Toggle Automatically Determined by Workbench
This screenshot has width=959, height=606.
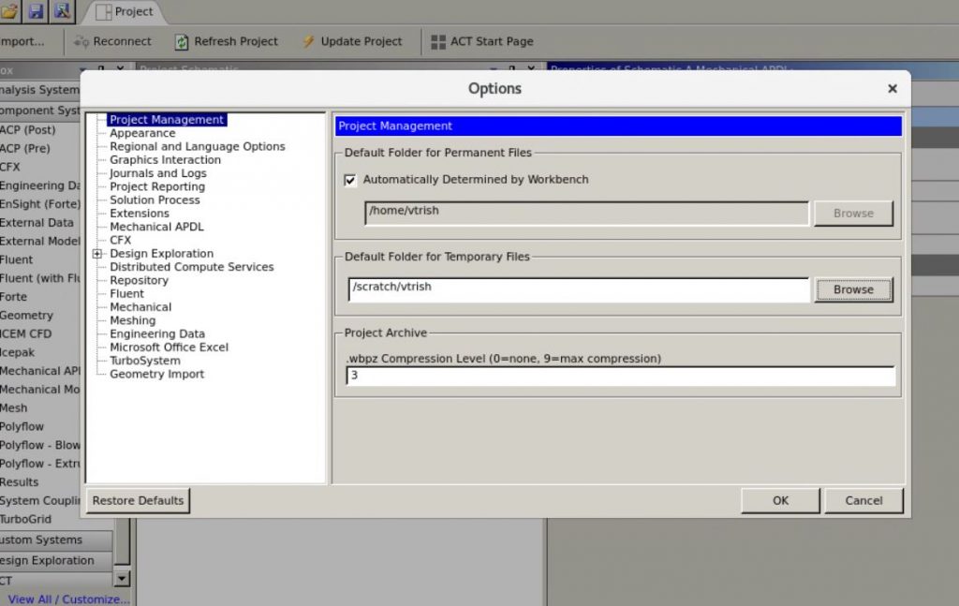pyautogui.click(x=349, y=180)
